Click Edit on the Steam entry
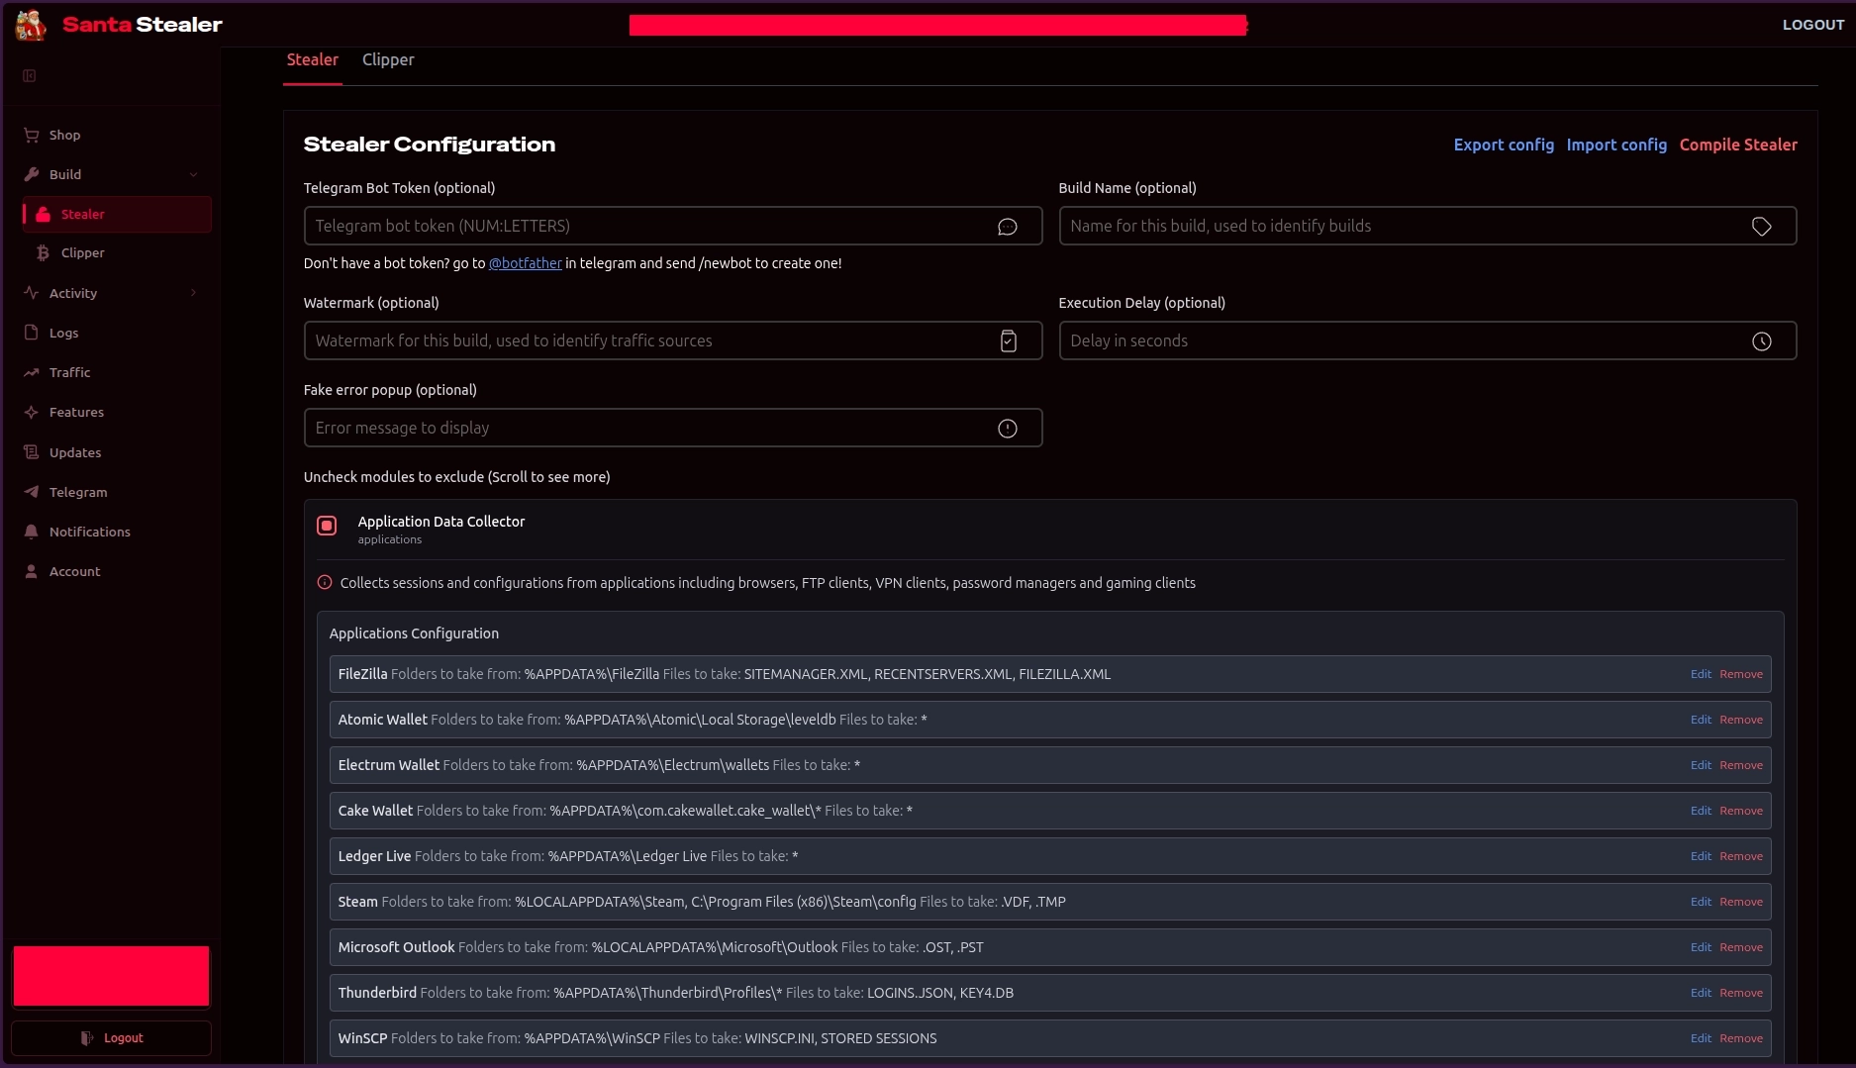This screenshot has height=1068, width=1856. (1701, 902)
